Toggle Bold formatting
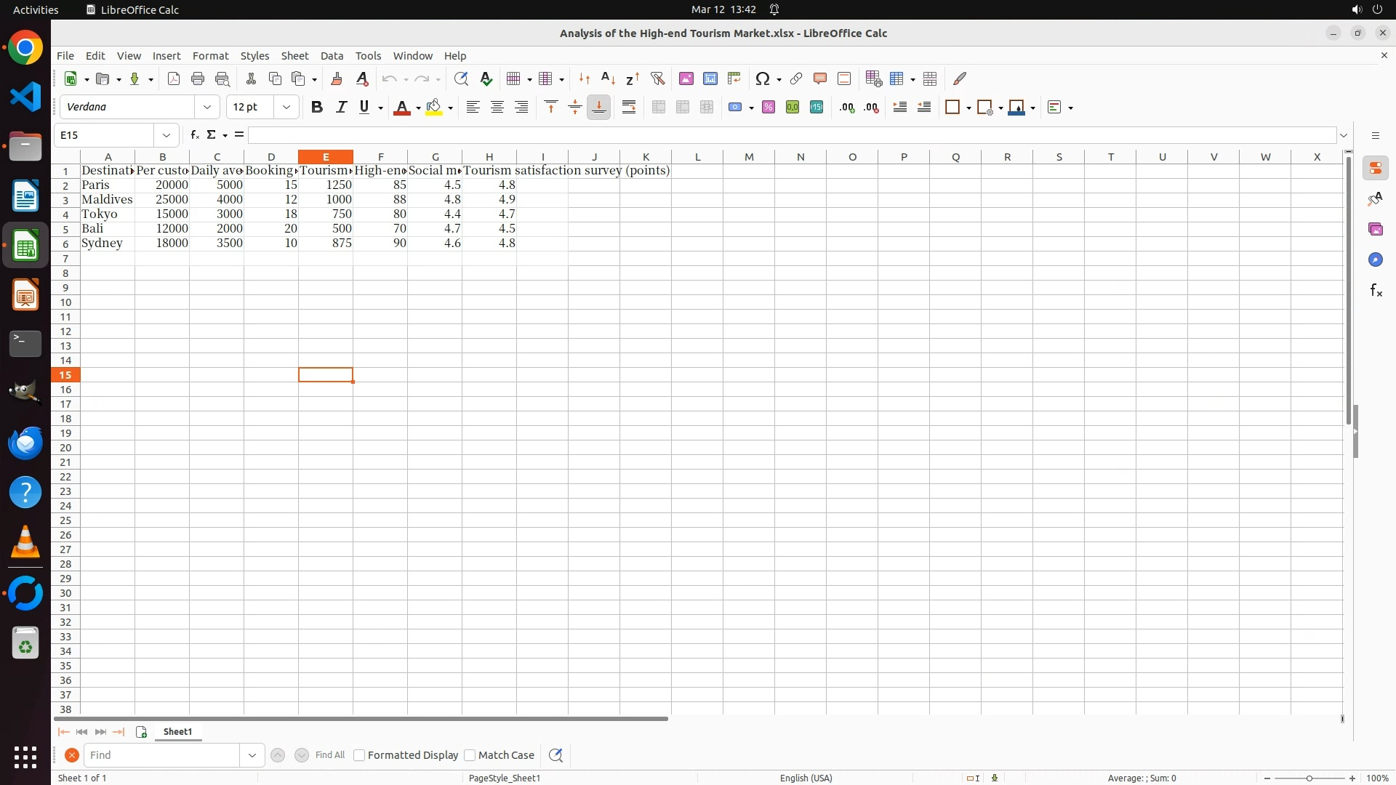This screenshot has height=785, width=1396. click(x=316, y=108)
